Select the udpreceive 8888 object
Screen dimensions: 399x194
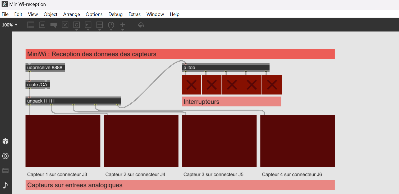click(x=45, y=67)
